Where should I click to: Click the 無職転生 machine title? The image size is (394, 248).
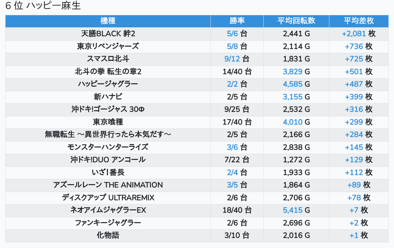[108, 134]
